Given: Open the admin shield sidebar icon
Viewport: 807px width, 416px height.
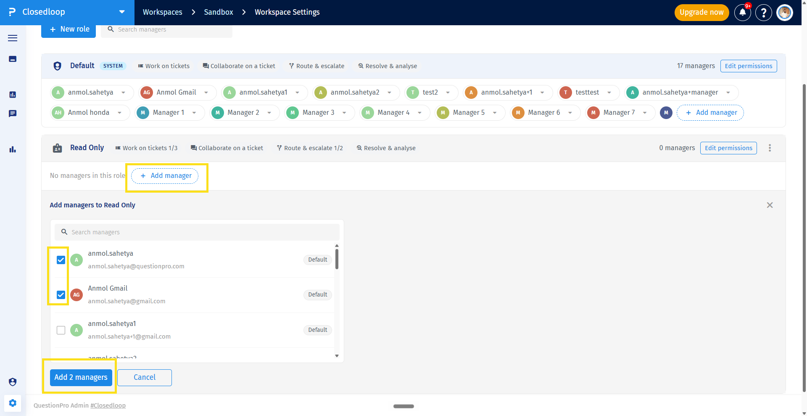Looking at the screenshot, I should 13,382.
